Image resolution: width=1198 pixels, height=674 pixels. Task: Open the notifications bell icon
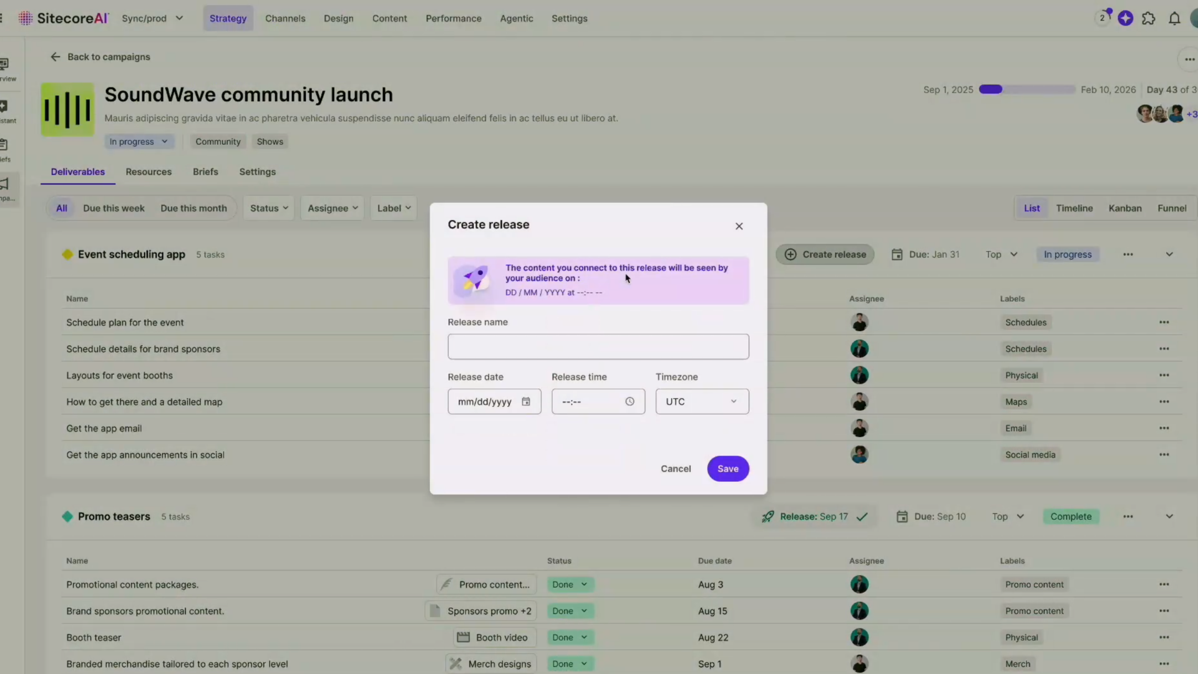(1174, 19)
